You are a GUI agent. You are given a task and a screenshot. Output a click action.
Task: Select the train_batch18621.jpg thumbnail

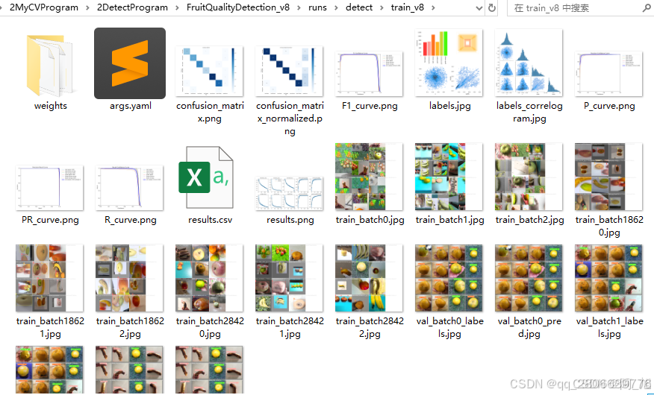pyautogui.click(x=49, y=278)
